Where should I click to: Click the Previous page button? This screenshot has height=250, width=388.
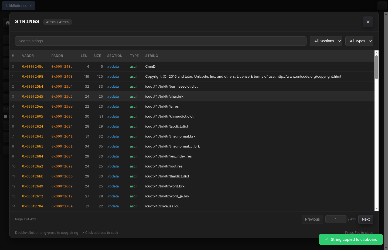(x=312, y=219)
